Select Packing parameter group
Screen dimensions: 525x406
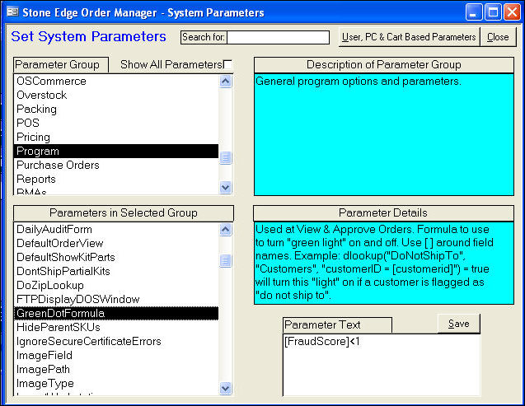coord(116,110)
